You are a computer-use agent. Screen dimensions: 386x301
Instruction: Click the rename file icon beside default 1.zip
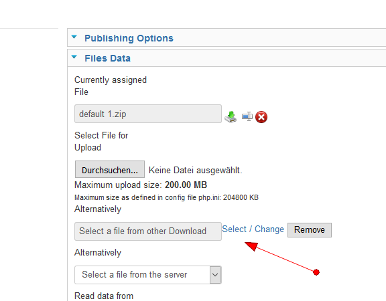[247, 116]
